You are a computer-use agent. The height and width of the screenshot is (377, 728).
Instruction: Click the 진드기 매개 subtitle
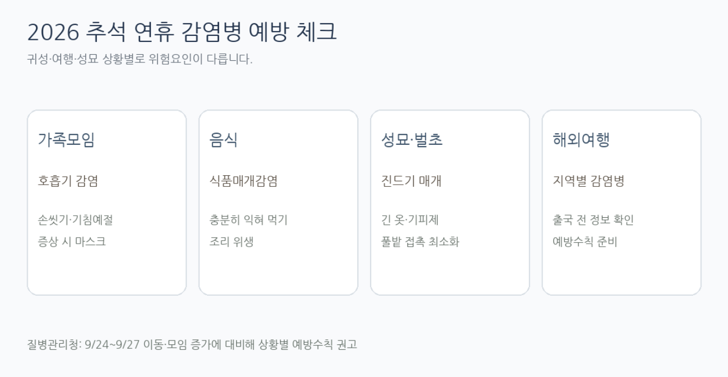411,181
